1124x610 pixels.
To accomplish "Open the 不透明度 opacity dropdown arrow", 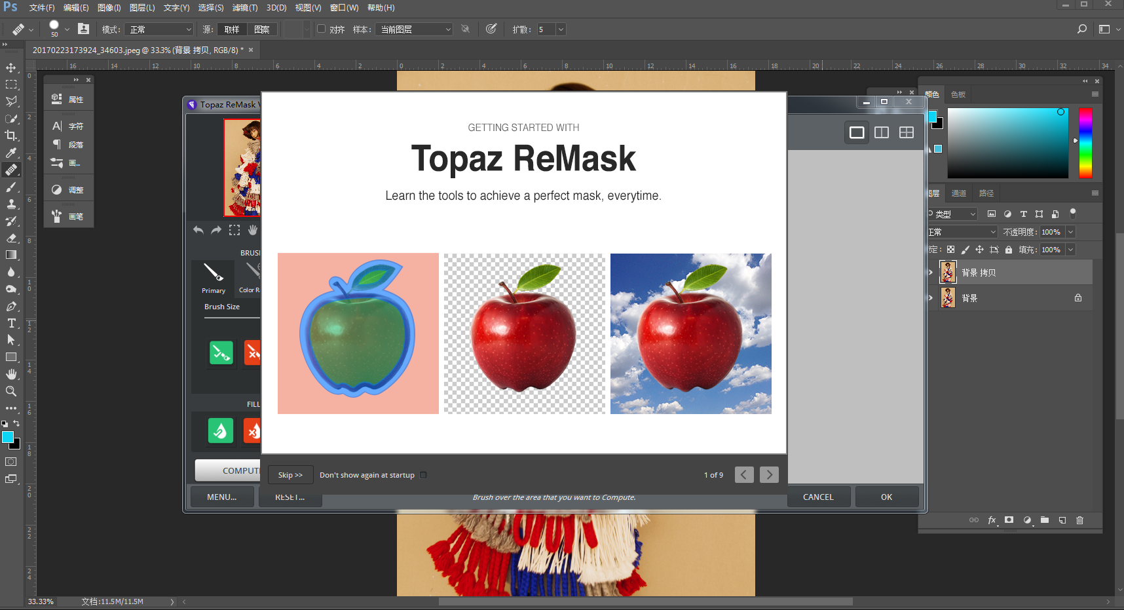I will point(1071,232).
